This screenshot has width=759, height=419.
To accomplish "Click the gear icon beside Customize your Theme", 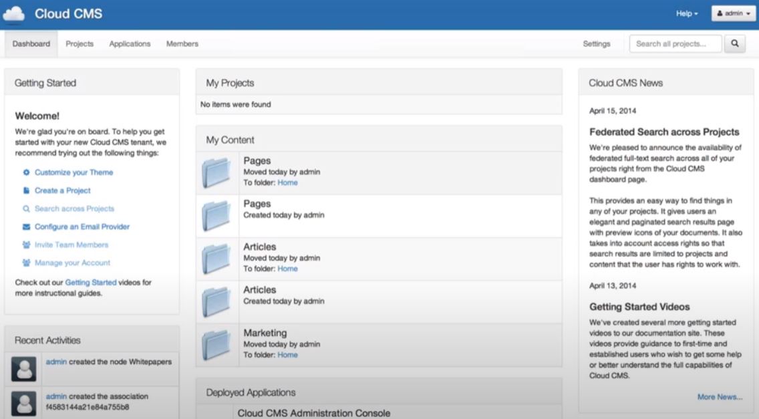I will (x=26, y=172).
